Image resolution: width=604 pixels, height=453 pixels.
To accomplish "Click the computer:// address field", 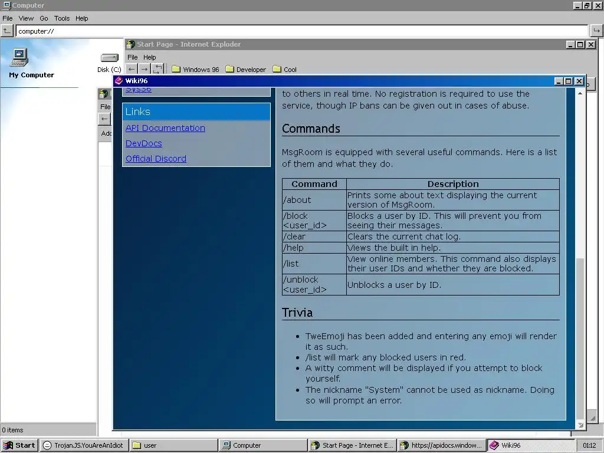I will click(302, 31).
